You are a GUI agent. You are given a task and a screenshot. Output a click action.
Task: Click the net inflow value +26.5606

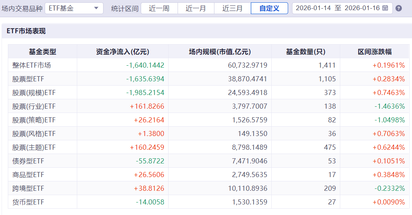149,175
